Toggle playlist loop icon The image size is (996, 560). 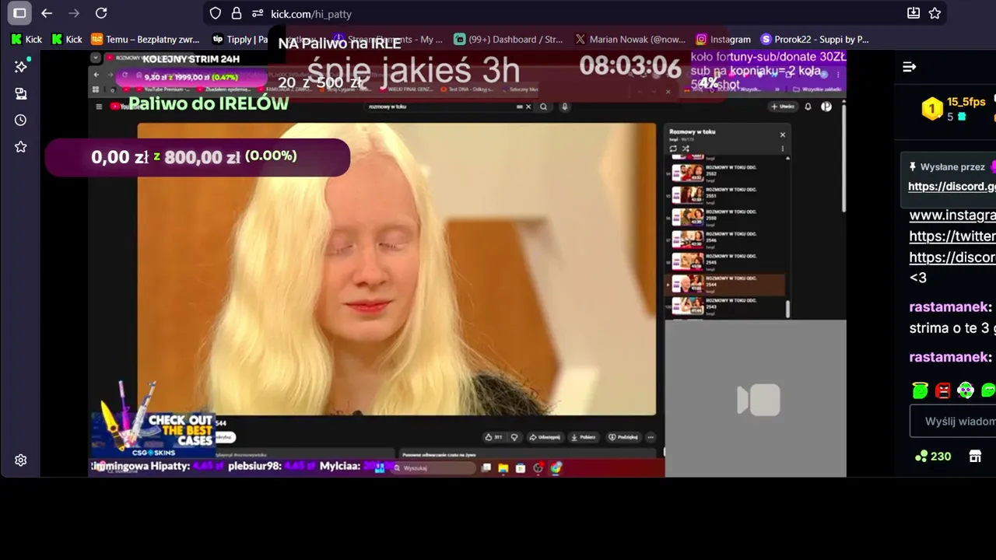pos(673,149)
